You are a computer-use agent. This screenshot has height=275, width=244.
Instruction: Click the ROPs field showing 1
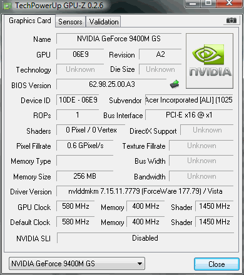78,115
